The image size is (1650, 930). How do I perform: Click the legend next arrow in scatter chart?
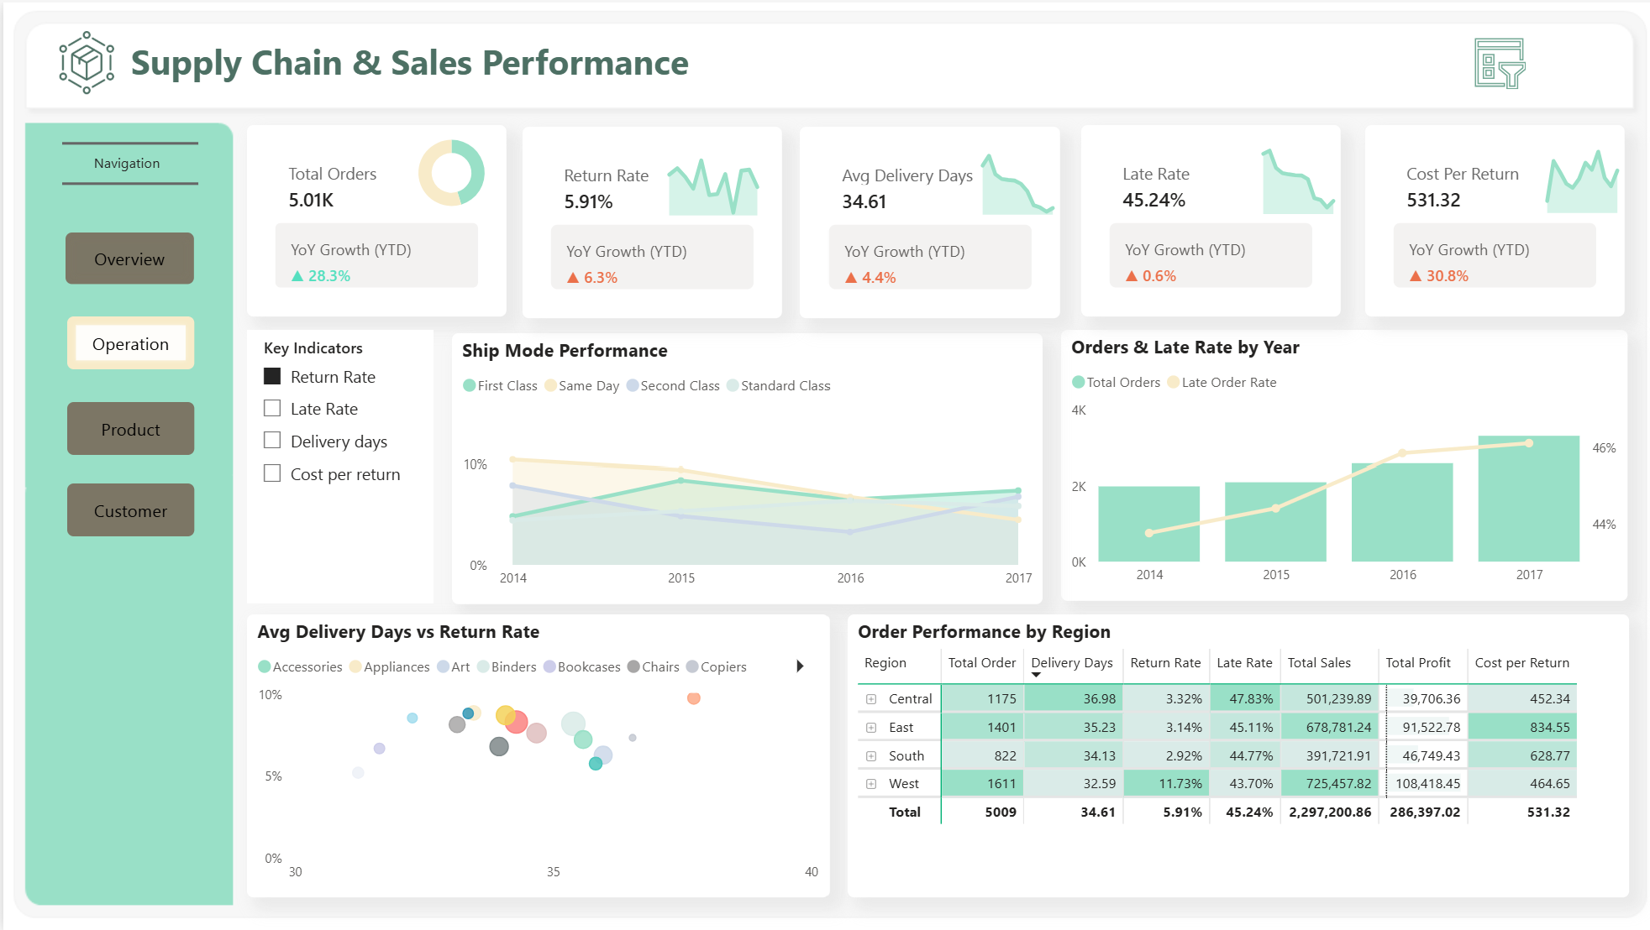point(800,666)
